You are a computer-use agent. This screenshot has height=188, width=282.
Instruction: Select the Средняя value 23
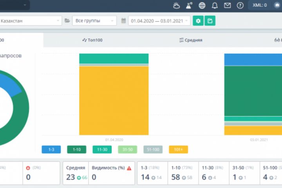(70, 177)
